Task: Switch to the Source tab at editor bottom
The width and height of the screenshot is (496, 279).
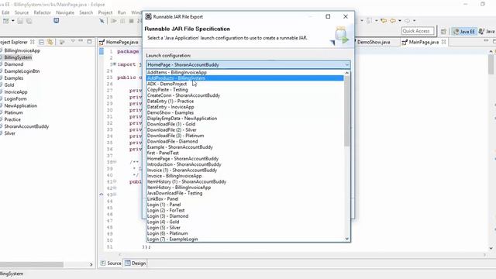Action: pos(111,263)
